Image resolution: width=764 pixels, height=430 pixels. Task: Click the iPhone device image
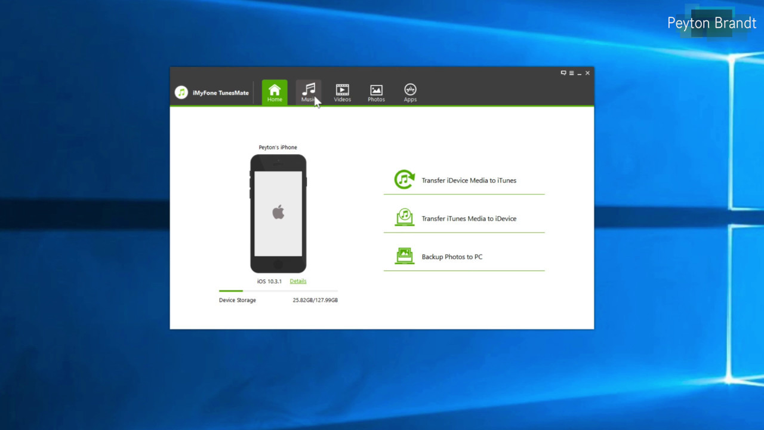278,214
